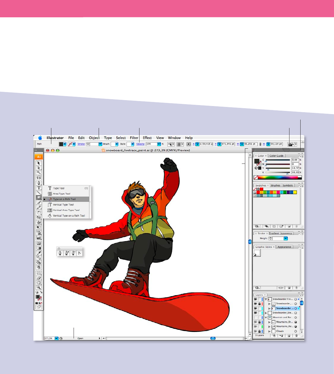
Task: Toggle lock on the Mountains_Sh... layer
Action: click(x=259, y=322)
